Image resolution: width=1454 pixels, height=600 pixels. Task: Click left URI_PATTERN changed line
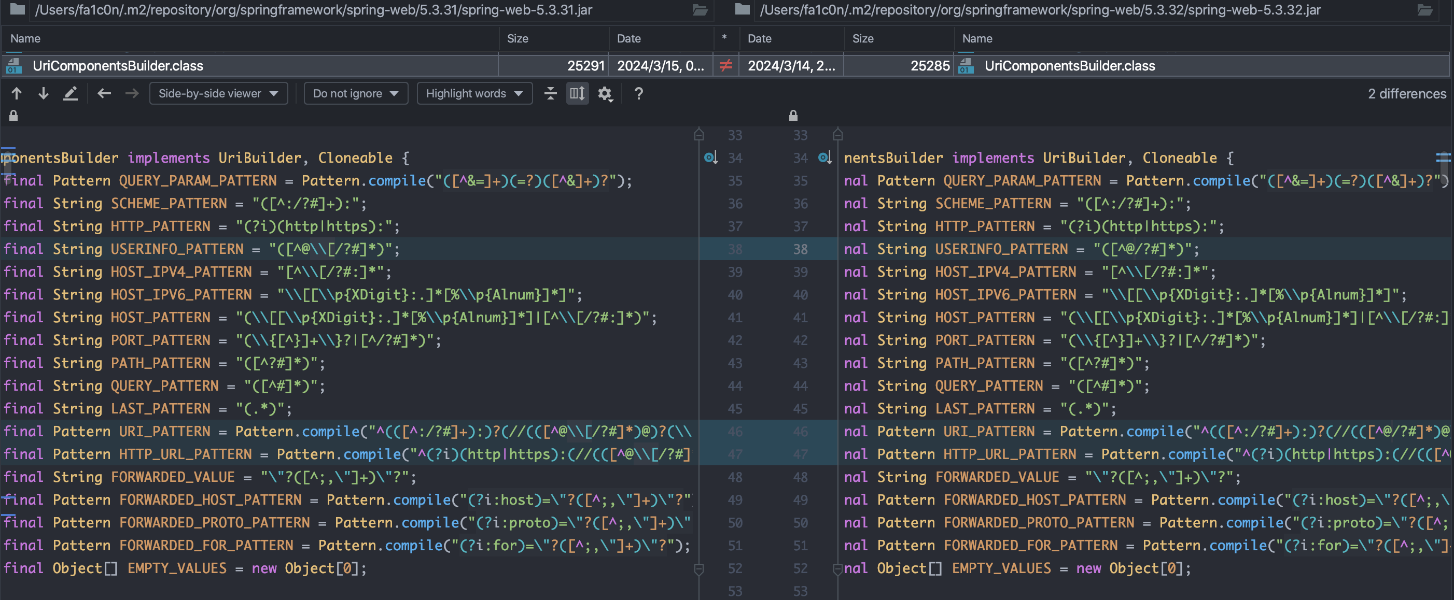[349, 432]
